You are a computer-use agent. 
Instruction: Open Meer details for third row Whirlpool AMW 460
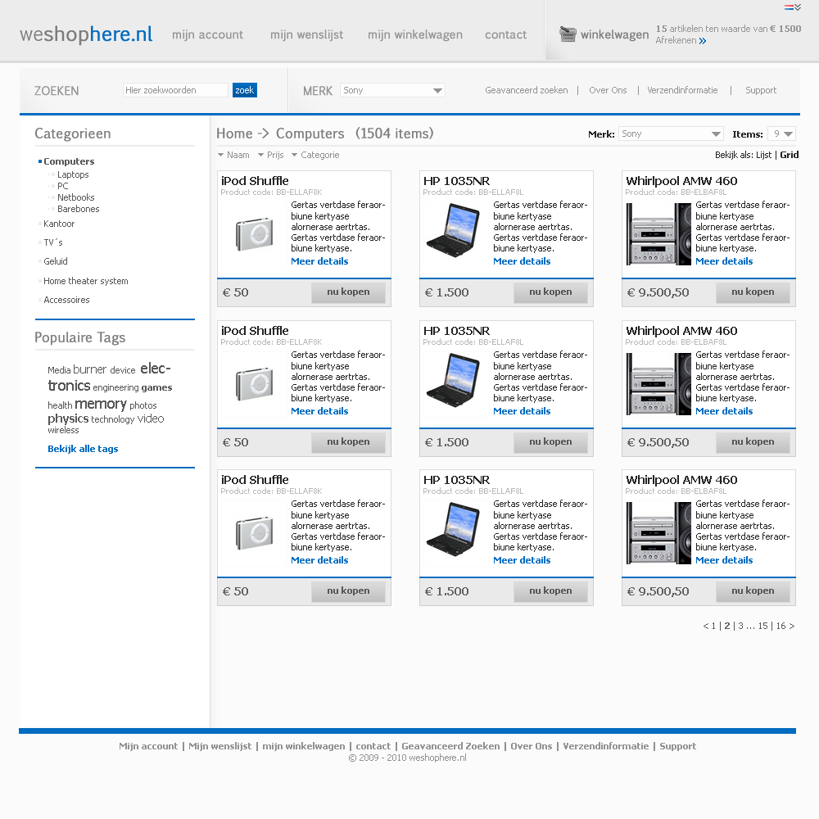coord(724,560)
